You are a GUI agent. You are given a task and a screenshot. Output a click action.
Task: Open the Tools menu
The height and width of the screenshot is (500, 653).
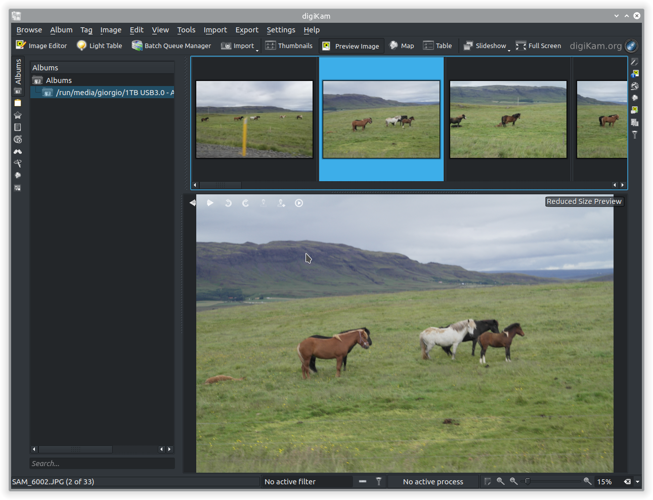click(186, 30)
